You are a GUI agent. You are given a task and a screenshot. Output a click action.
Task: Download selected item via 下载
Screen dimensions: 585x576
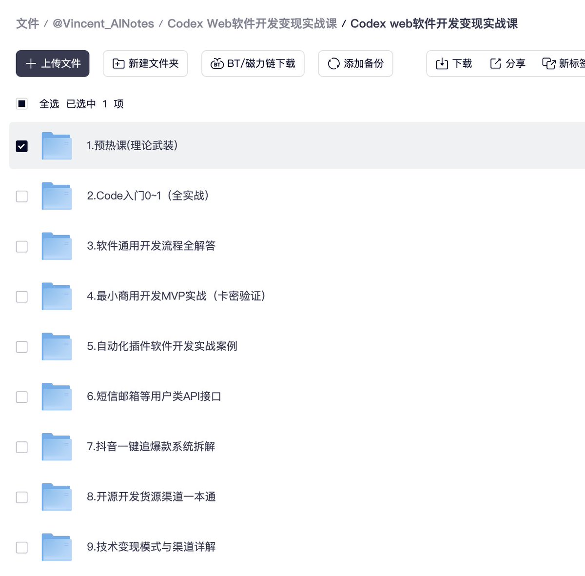454,63
